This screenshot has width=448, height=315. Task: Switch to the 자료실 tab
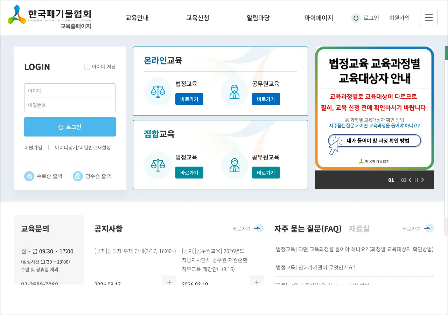[359, 229]
